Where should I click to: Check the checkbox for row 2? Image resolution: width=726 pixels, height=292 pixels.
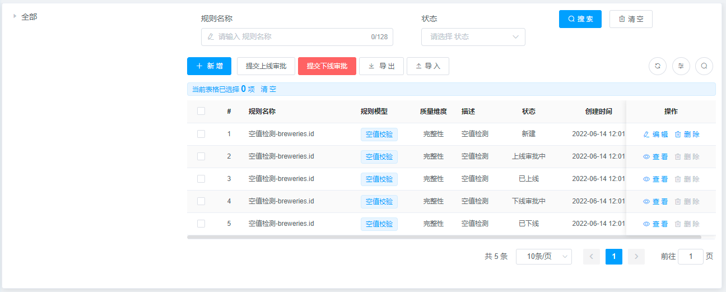201,156
